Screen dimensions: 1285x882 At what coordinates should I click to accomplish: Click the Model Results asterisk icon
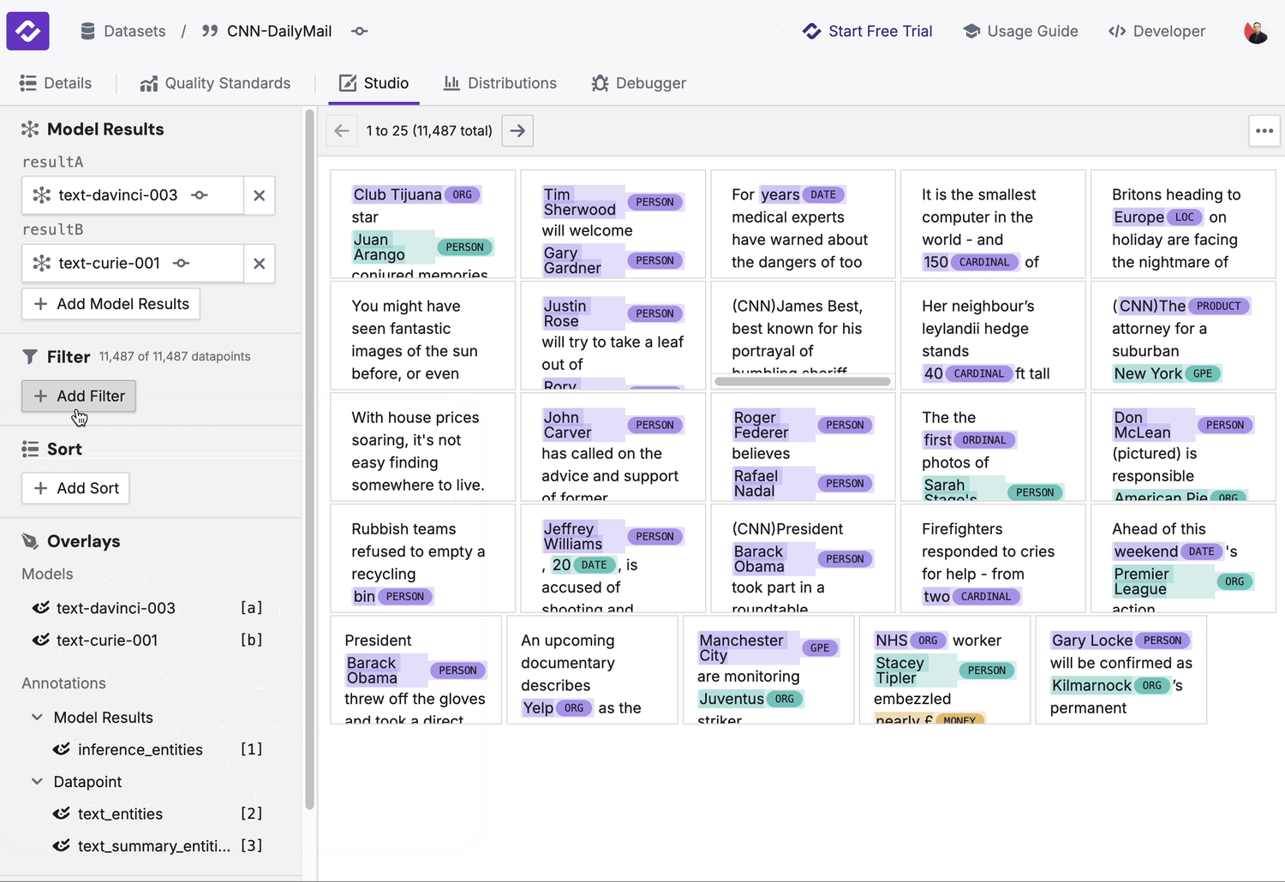click(29, 128)
